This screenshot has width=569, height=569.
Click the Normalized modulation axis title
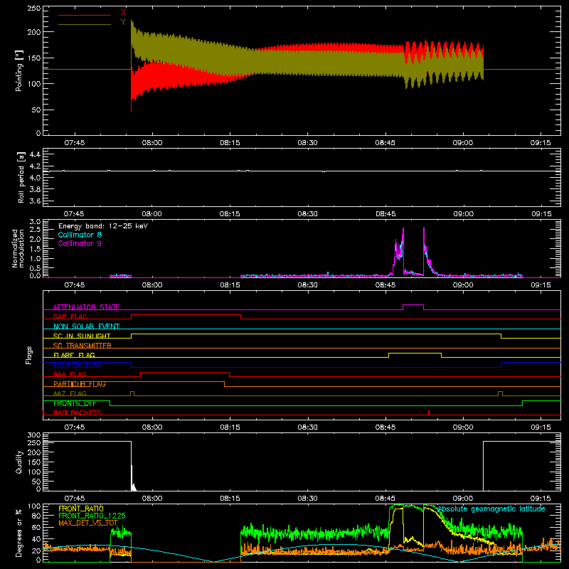pos(18,248)
